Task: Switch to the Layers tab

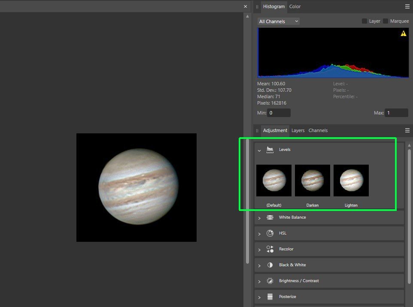Action: coord(298,130)
